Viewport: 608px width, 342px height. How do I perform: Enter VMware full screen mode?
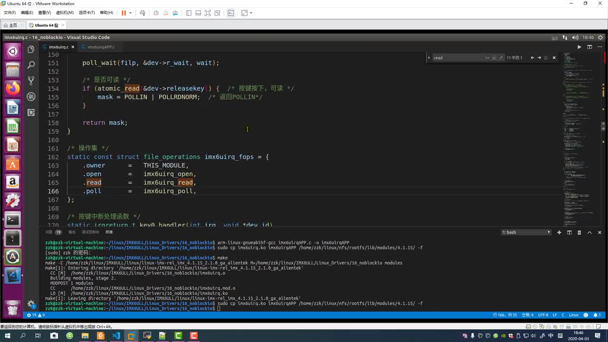tap(208, 13)
